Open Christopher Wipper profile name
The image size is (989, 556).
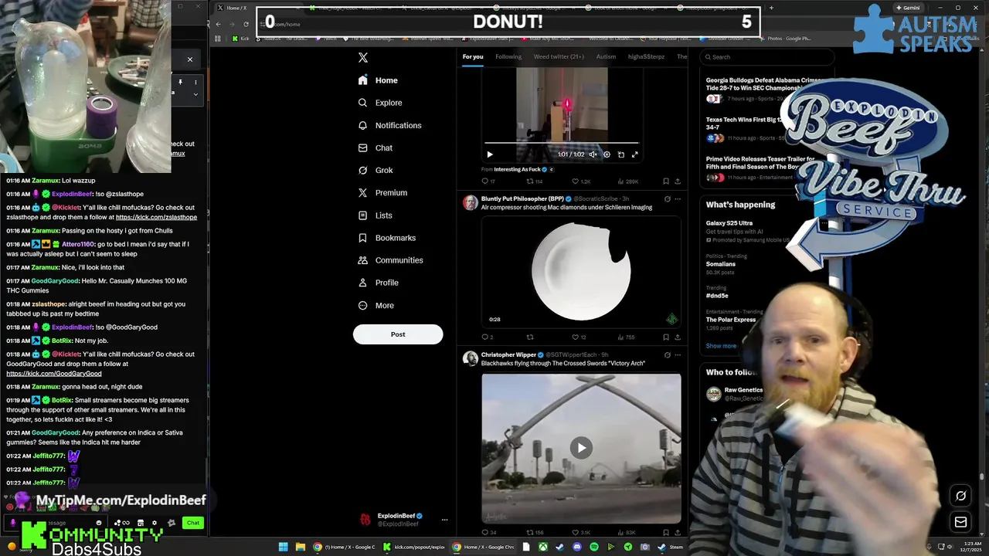coord(509,355)
